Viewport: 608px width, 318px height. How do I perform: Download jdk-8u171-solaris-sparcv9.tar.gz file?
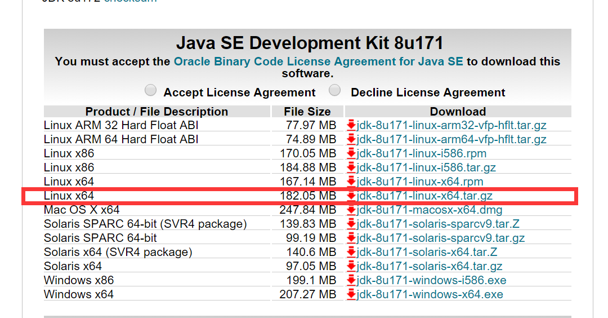coord(440,237)
